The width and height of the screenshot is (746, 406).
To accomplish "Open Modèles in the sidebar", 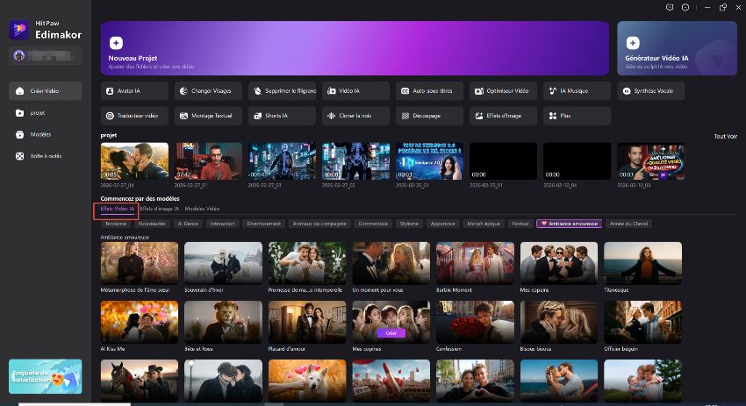I will (x=45, y=134).
